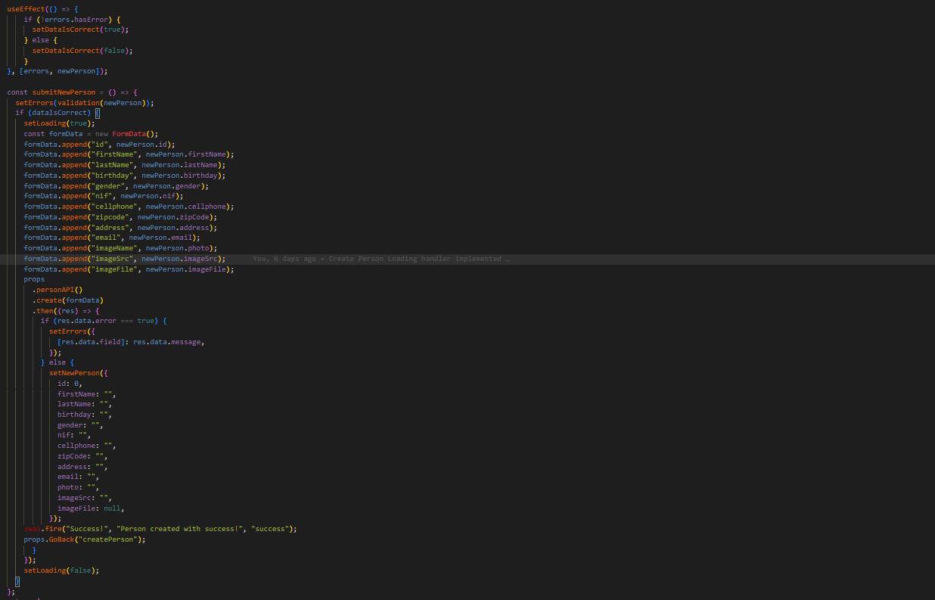Click the id: 0, property
Image resolution: width=935 pixels, height=600 pixels.
70,384
